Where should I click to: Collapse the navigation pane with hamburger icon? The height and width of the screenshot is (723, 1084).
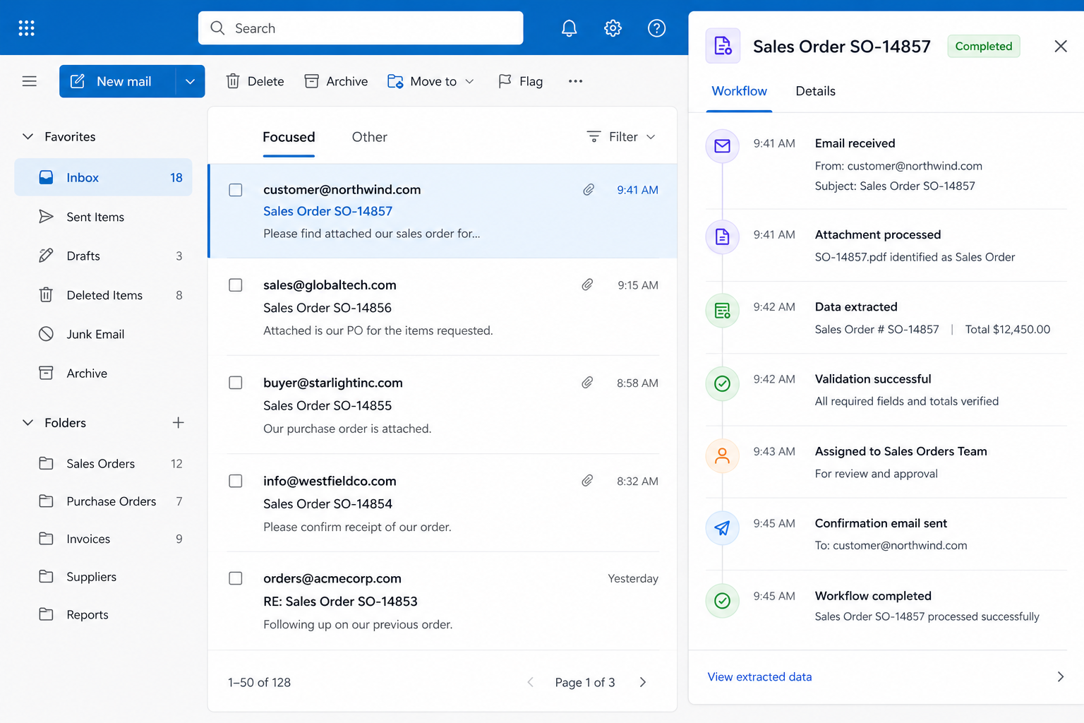pos(29,81)
